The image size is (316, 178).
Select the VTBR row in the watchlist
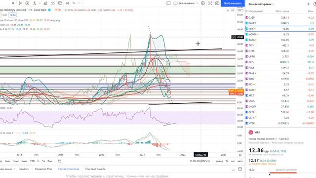[280, 123]
